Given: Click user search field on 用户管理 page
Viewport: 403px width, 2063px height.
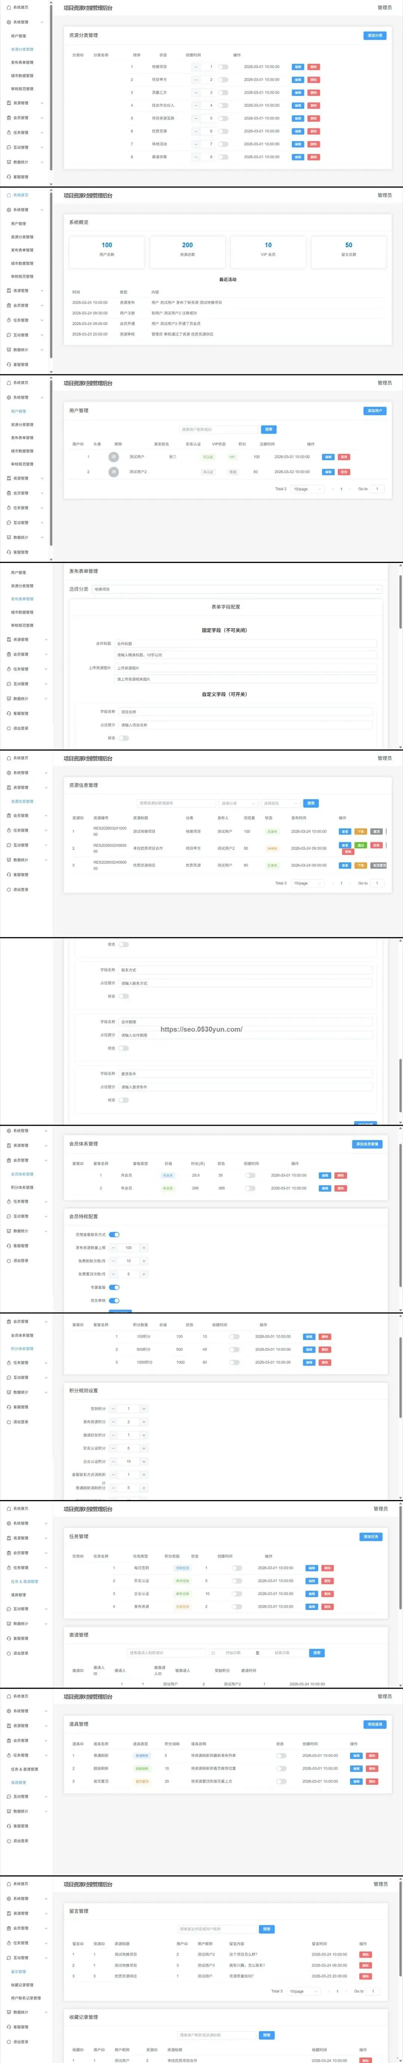Looking at the screenshot, I should coord(218,429).
